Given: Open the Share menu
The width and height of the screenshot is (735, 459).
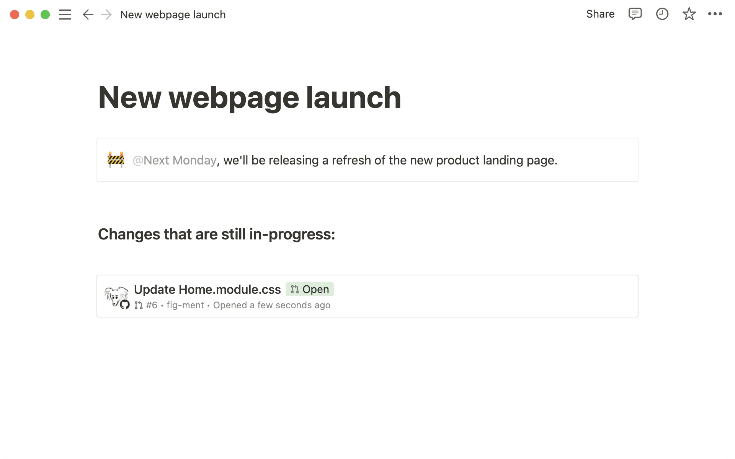Looking at the screenshot, I should tap(600, 14).
